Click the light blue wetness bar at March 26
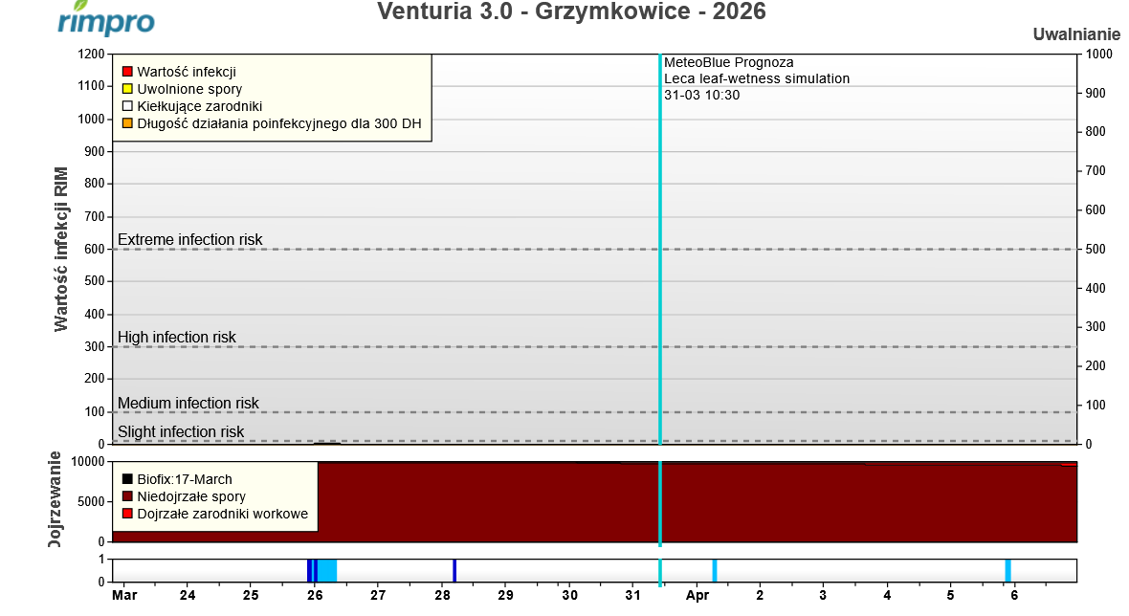Viewport: 1129px width, 616px height. point(327,570)
